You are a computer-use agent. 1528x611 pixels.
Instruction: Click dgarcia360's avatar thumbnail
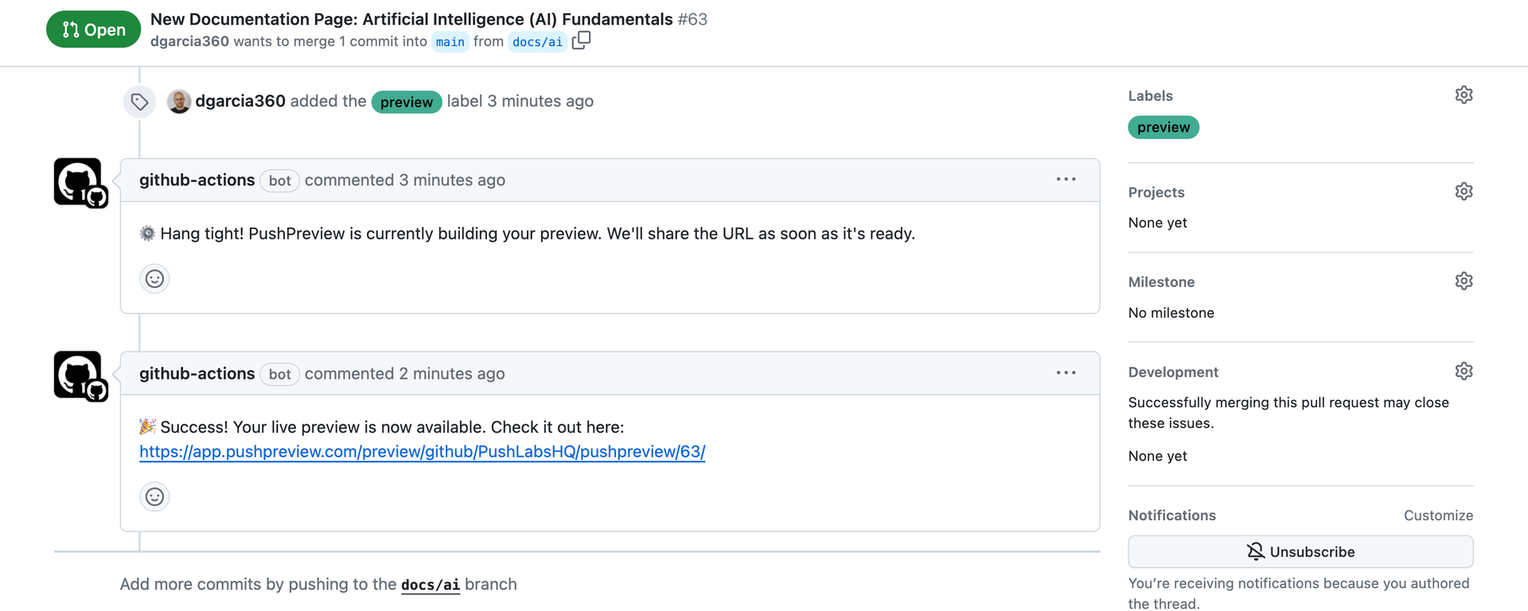[x=179, y=101]
